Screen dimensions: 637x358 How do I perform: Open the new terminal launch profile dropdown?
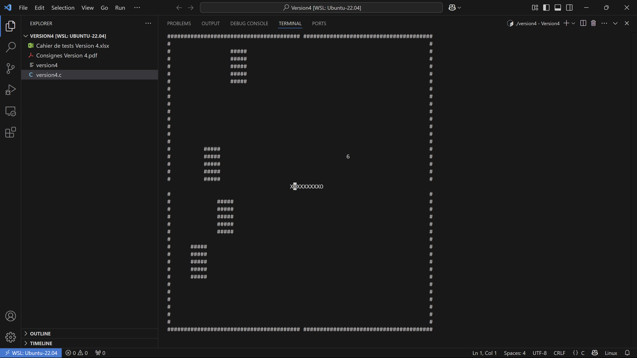(573, 23)
